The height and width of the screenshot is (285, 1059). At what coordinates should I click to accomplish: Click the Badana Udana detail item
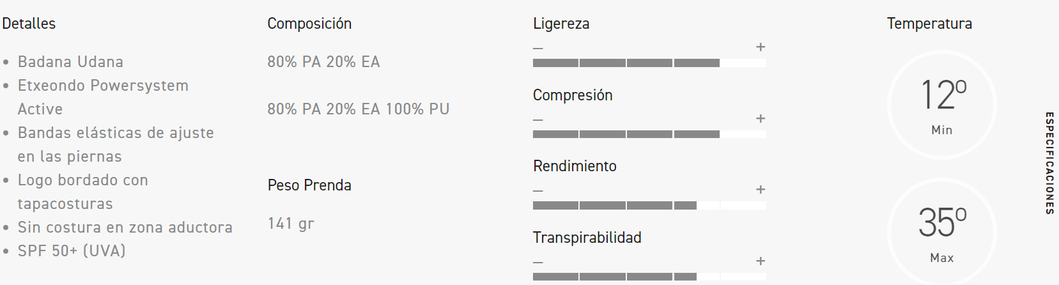(70, 62)
